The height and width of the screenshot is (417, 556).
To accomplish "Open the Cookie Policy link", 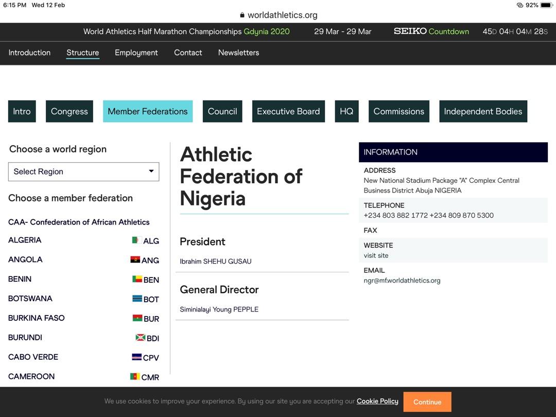I will coord(377,401).
